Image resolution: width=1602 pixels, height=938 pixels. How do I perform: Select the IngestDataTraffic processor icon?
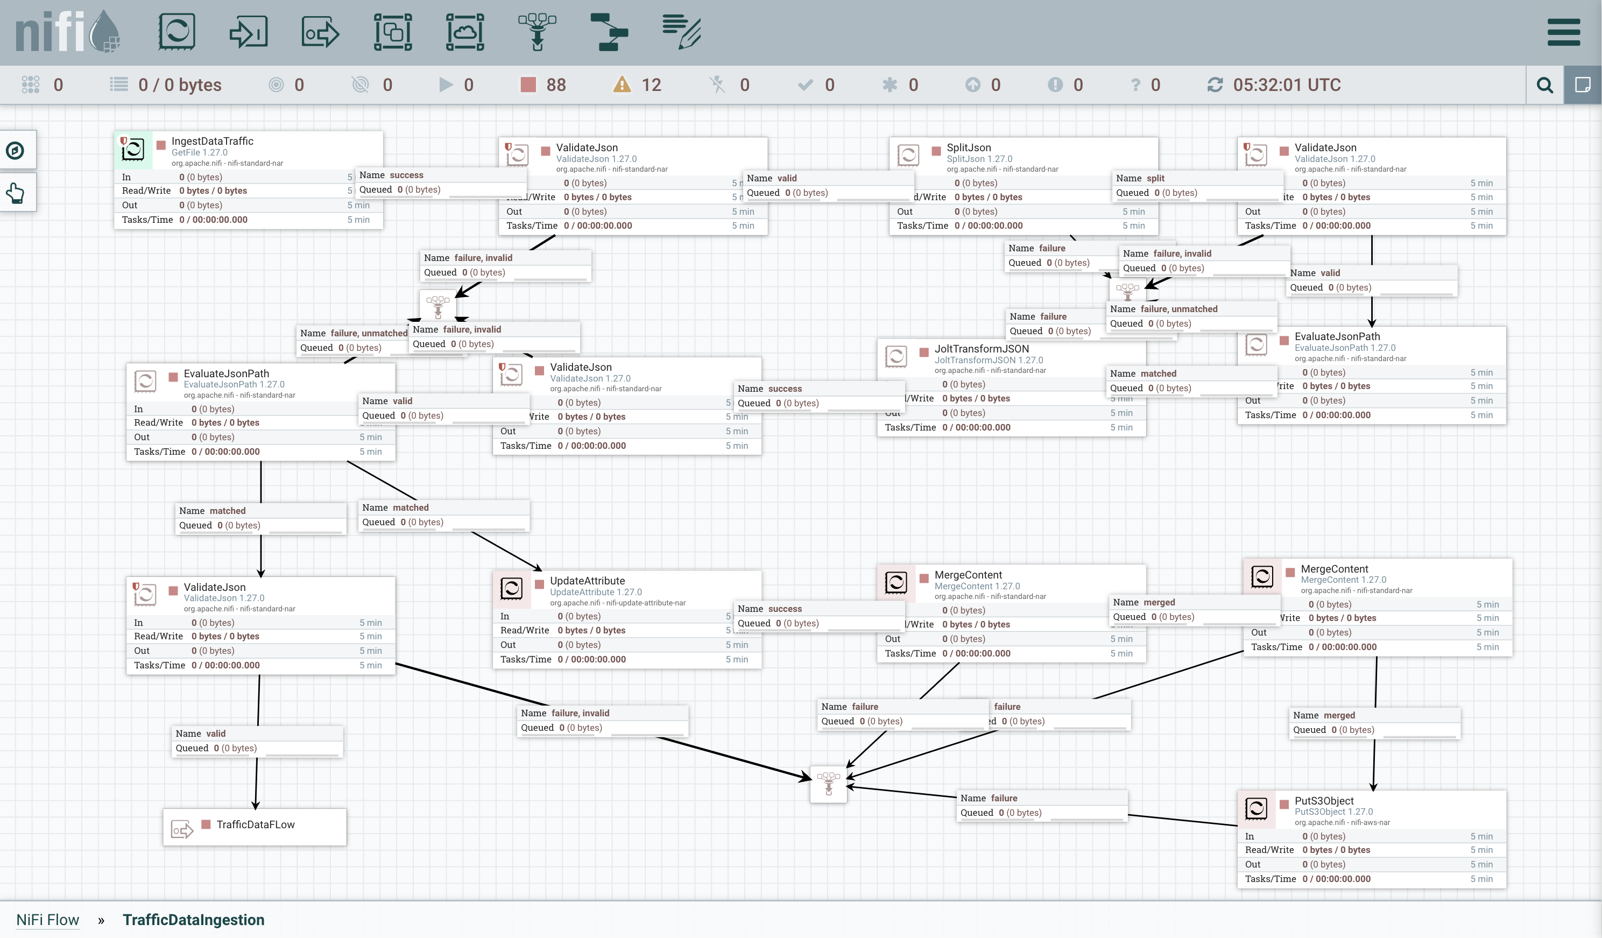pos(133,150)
